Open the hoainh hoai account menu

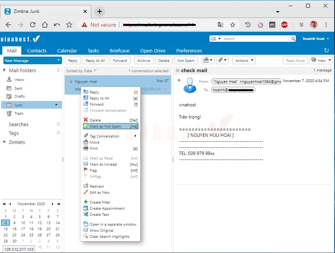[x=316, y=39]
